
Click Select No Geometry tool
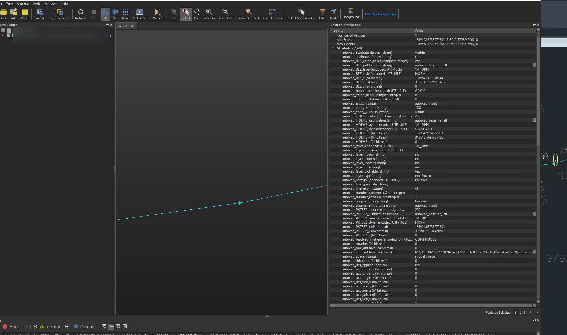[301, 14]
